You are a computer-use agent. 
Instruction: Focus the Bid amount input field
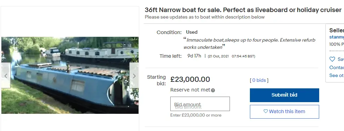tap(200, 104)
